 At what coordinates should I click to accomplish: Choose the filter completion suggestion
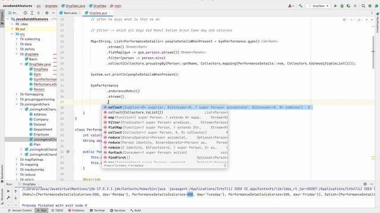[165, 122]
